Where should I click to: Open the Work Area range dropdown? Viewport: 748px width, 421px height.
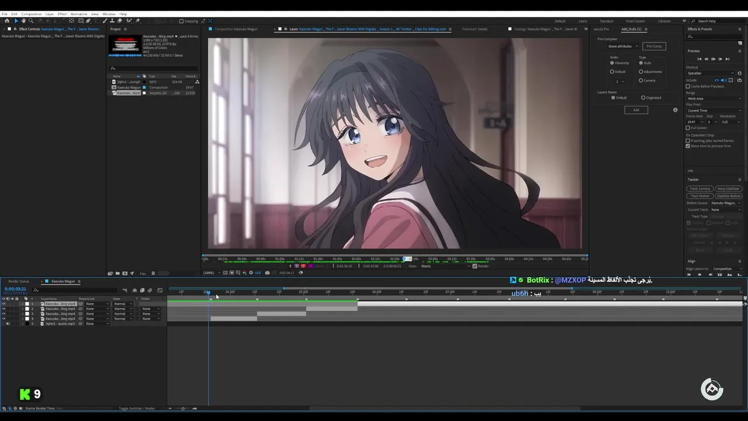point(714,98)
